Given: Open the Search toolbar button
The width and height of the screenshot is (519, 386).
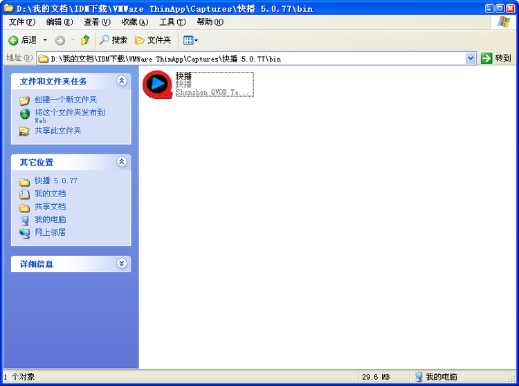Looking at the screenshot, I should point(113,40).
